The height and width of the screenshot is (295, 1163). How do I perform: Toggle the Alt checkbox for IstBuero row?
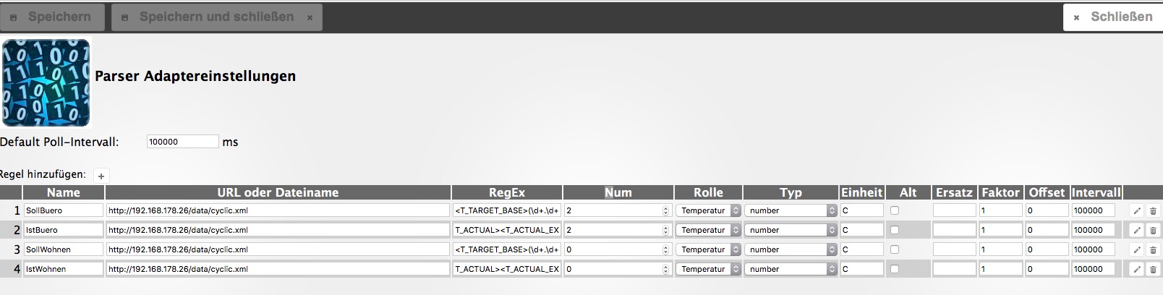(x=895, y=230)
